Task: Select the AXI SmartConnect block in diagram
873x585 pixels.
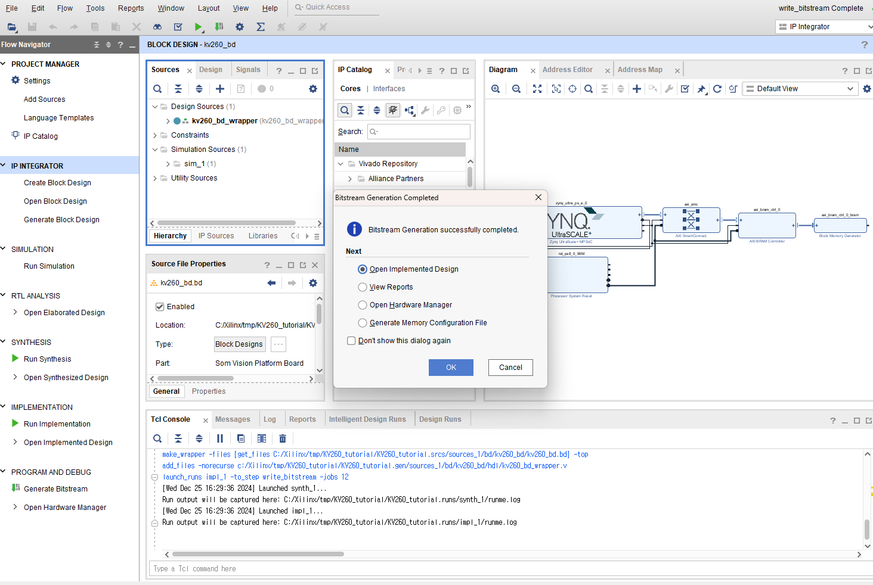Action: point(691,220)
